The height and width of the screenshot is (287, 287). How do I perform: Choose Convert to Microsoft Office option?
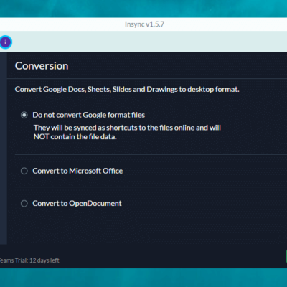click(x=24, y=171)
